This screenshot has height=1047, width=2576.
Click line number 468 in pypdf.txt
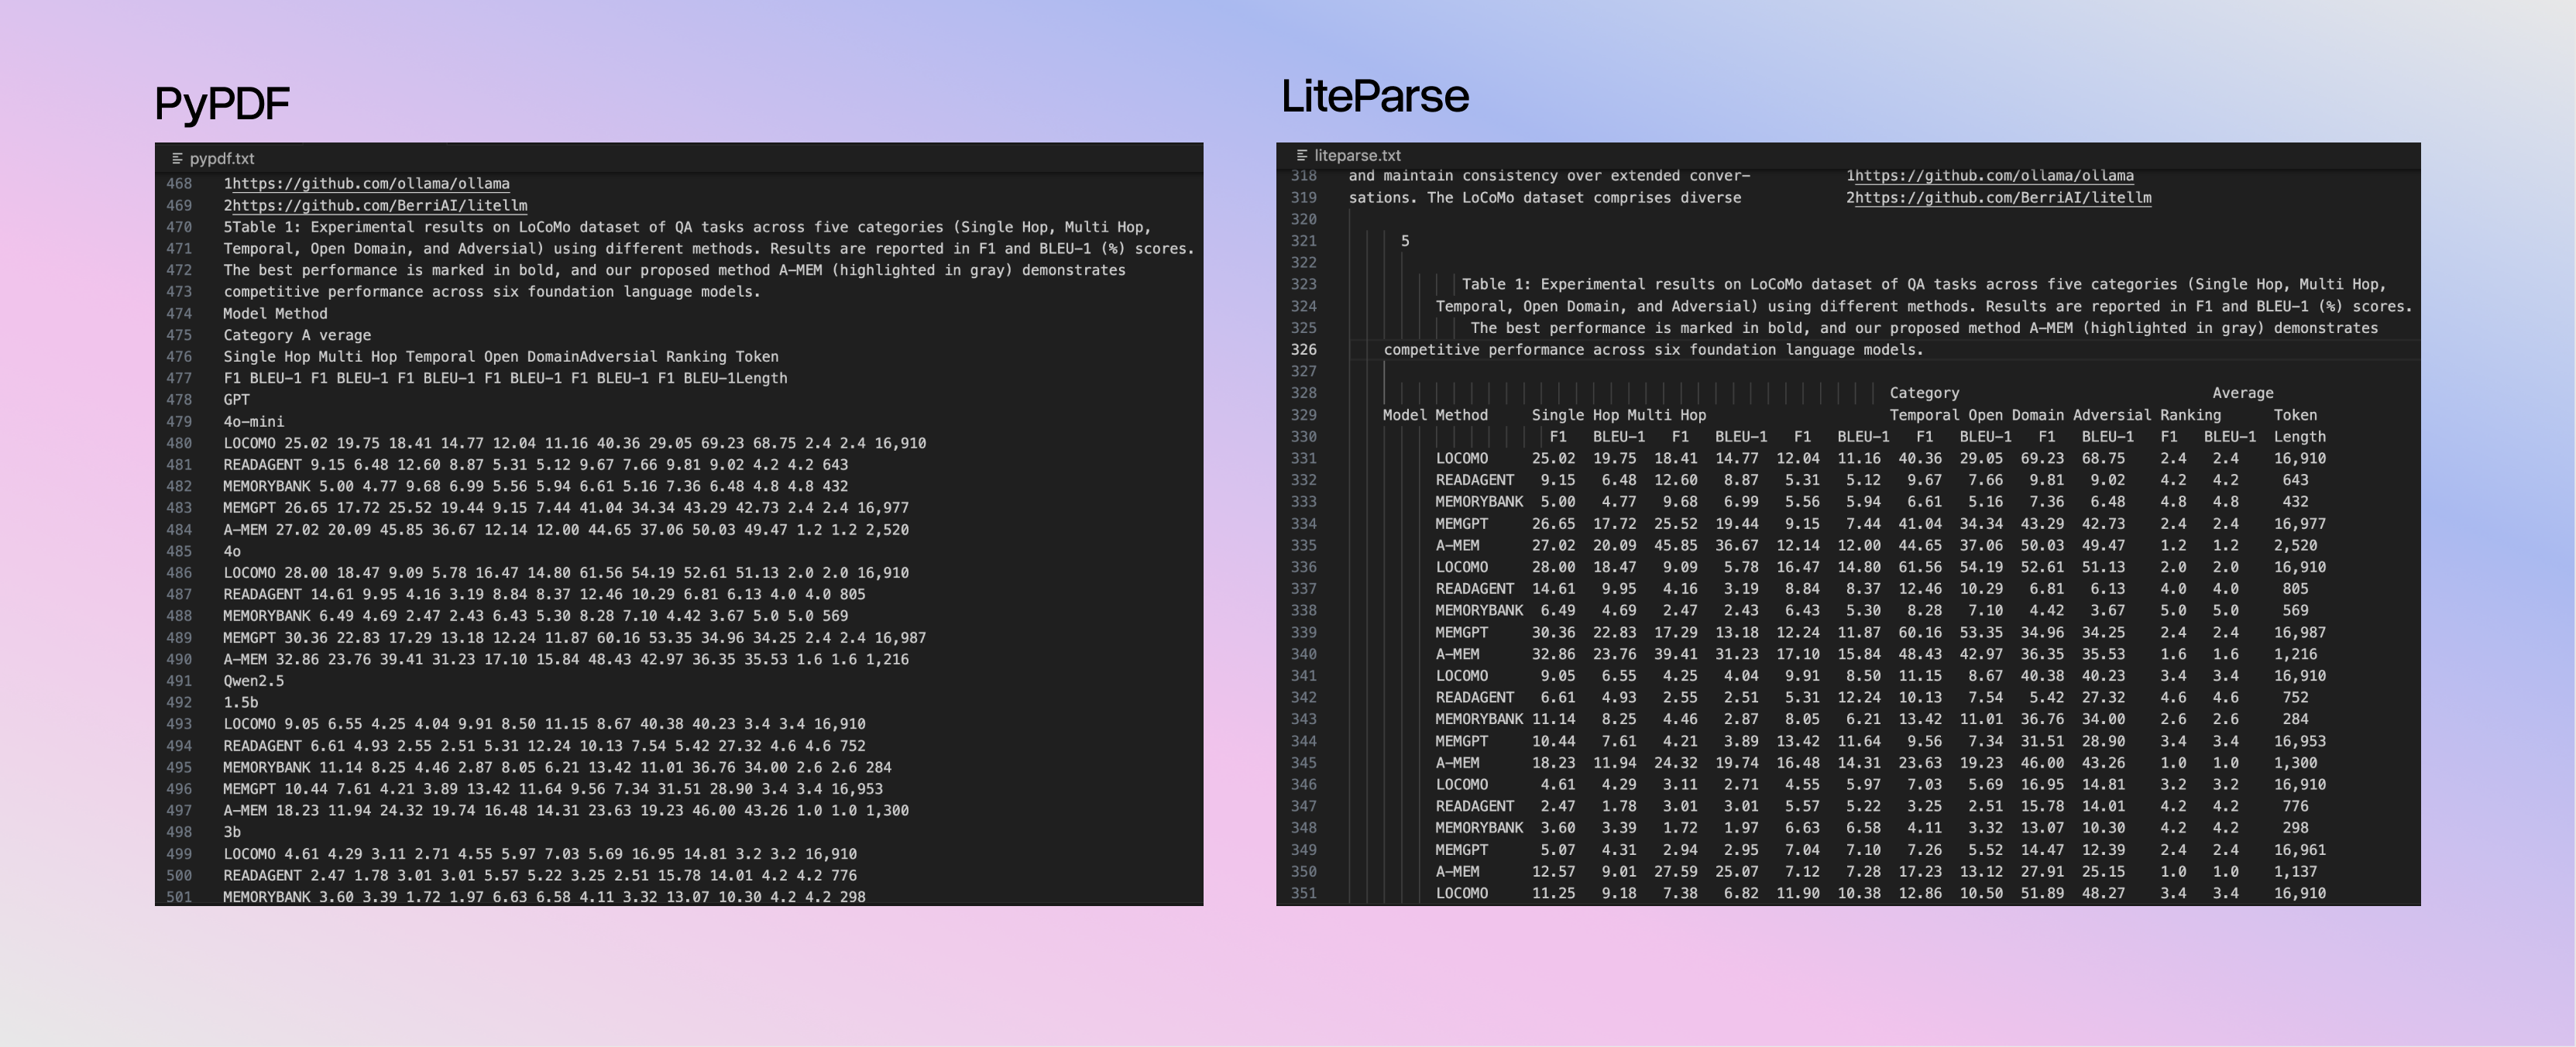179,184
